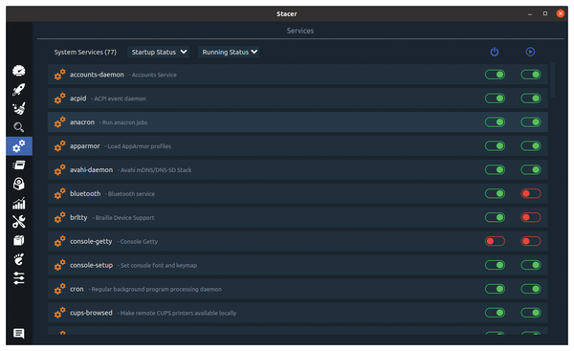The width and height of the screenshot is (574, 351).
Task: Click the 'Accounts Service' description text
Action: (x=154, y=75)
